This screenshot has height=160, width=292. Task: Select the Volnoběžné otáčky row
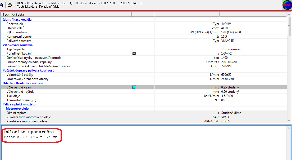pyautogui.click(x=144, y=75)
